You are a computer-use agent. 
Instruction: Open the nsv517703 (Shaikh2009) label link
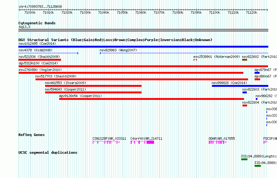point(56,76)
